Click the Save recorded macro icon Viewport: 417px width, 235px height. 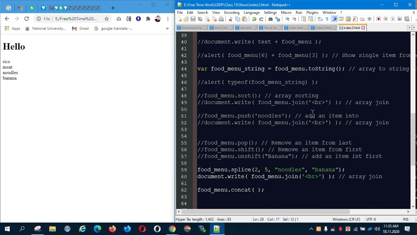pos(407,19)
